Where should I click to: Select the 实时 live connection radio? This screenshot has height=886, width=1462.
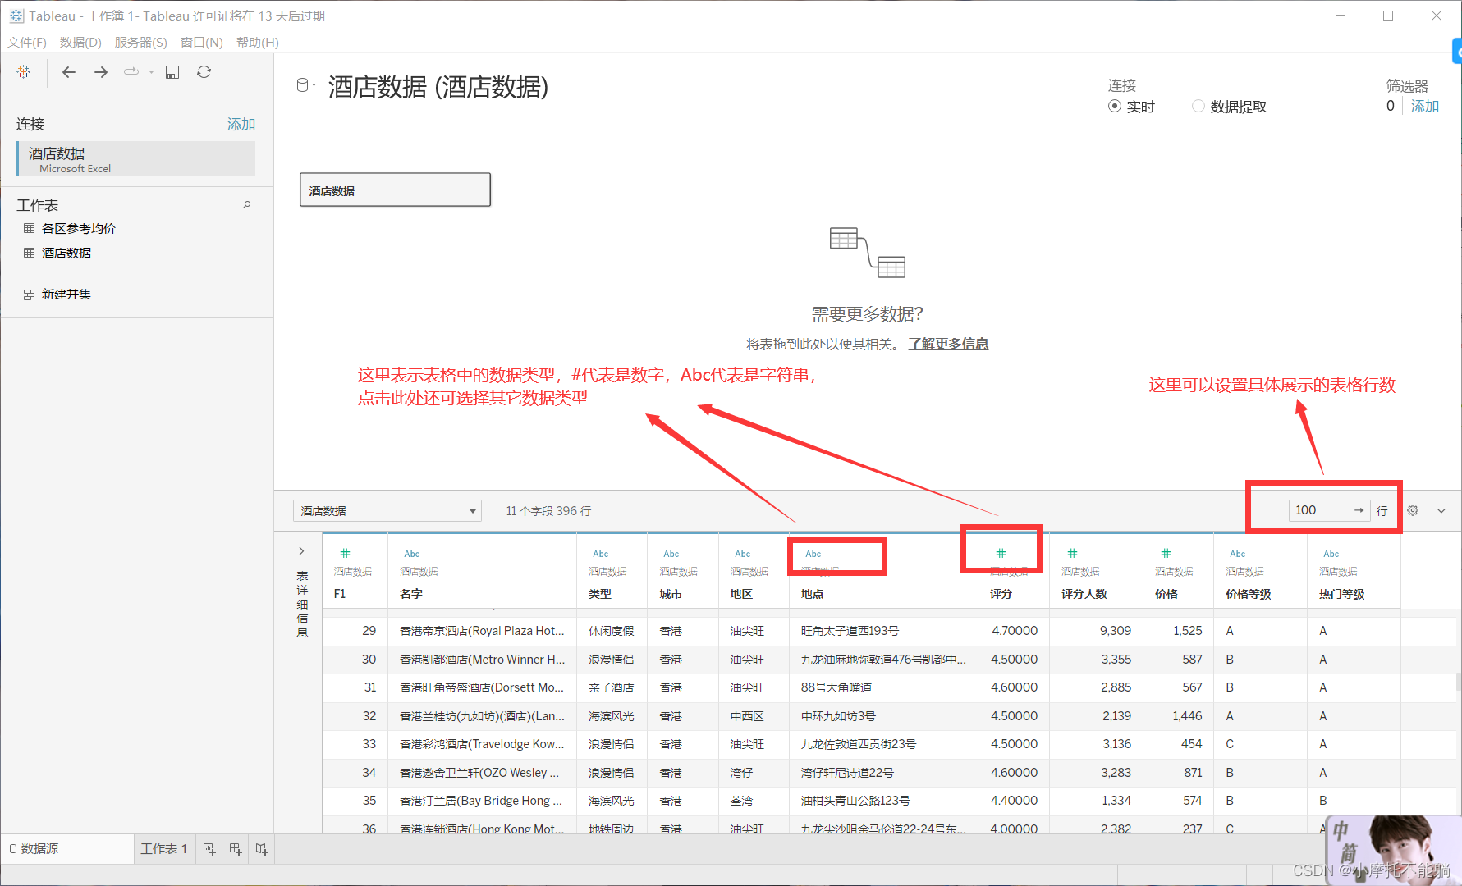[x=1115, y=106]
